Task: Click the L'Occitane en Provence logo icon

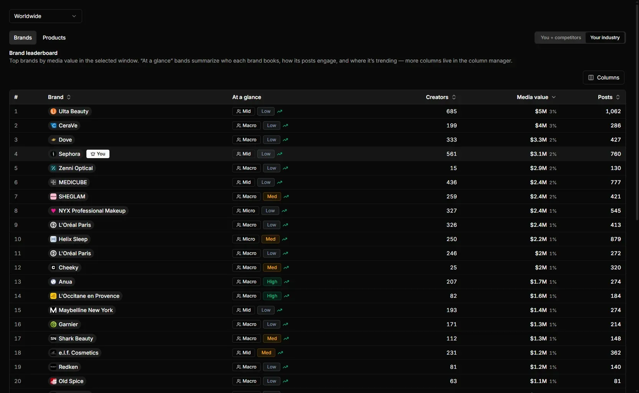Action: tap(53, 296)
